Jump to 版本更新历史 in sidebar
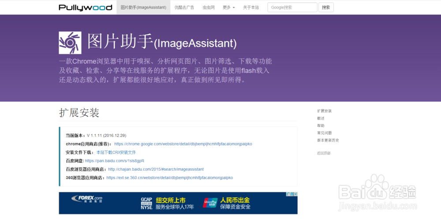 click(328, 140)
